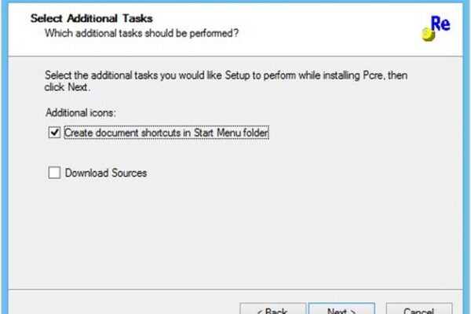Uncheck Create document shortcuts checkbox
471x314 pixels.
click(x=54, y=133)
